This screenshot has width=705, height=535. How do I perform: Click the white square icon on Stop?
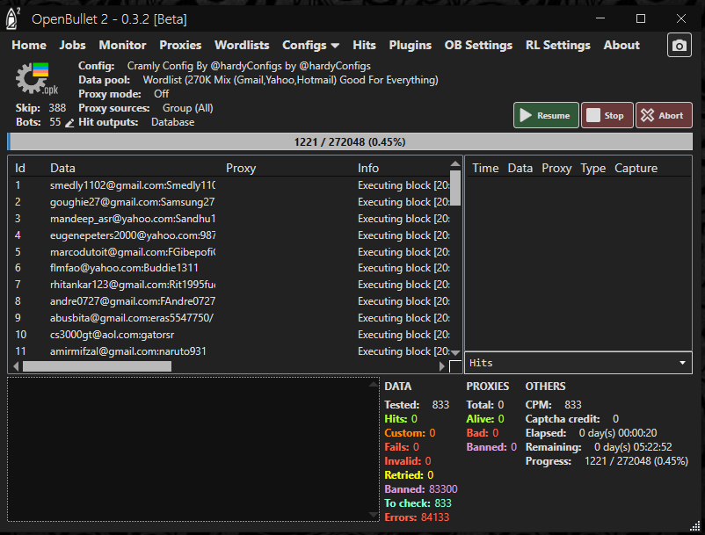click(x=593, y=115)
